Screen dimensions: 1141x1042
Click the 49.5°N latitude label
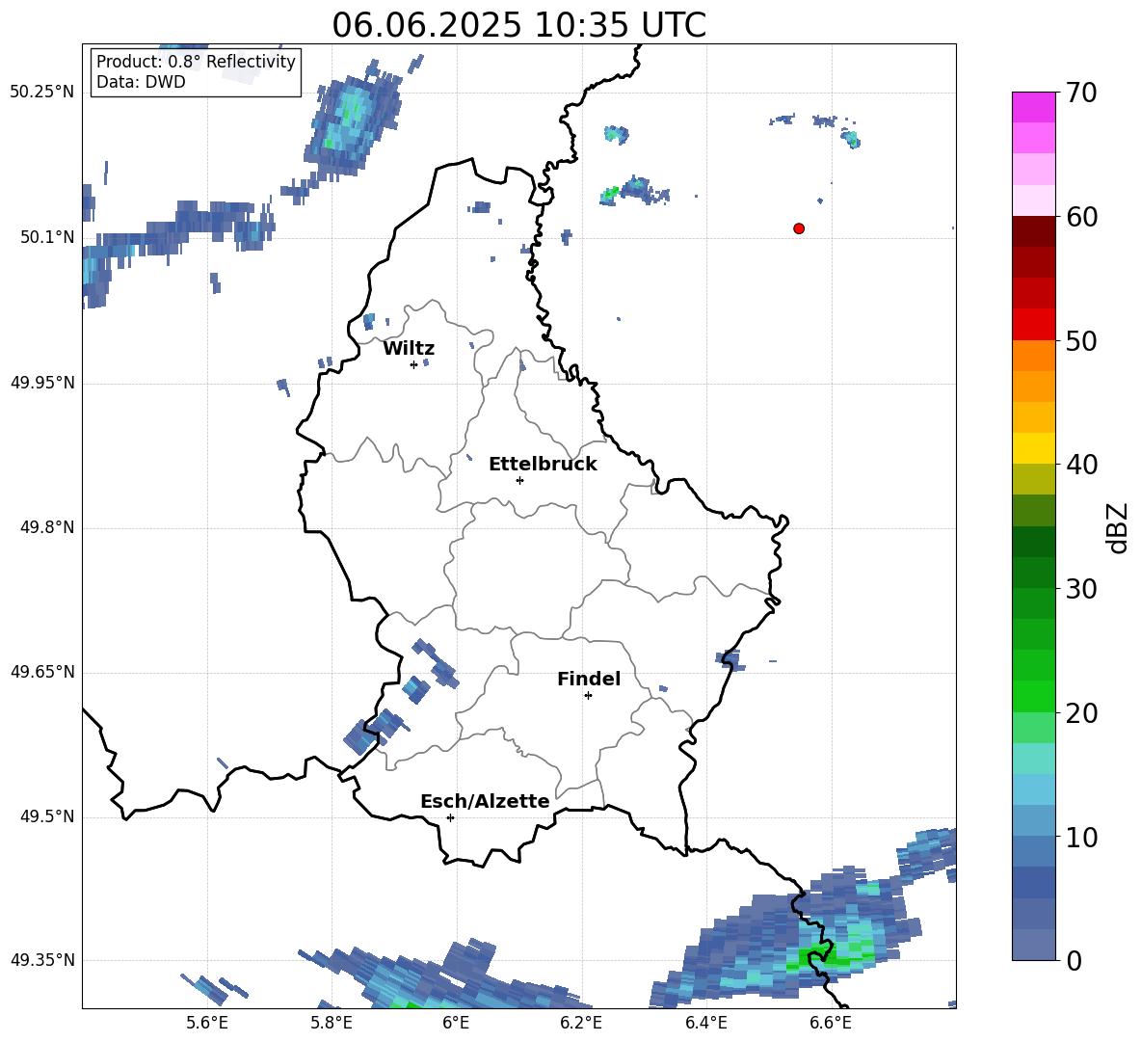(x=47, y=816)
